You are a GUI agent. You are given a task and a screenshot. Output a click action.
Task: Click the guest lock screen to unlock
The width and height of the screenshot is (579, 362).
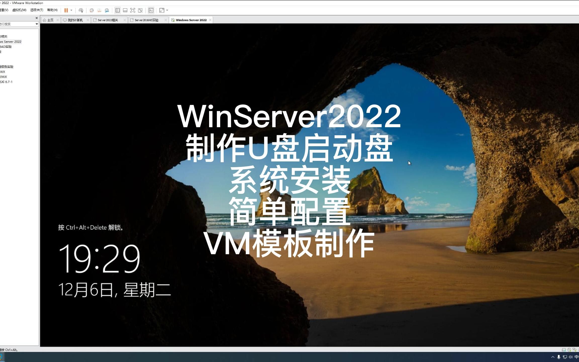pos(309,185)
